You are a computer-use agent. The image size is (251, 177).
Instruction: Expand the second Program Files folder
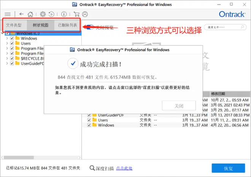click(x=7, y=53)
